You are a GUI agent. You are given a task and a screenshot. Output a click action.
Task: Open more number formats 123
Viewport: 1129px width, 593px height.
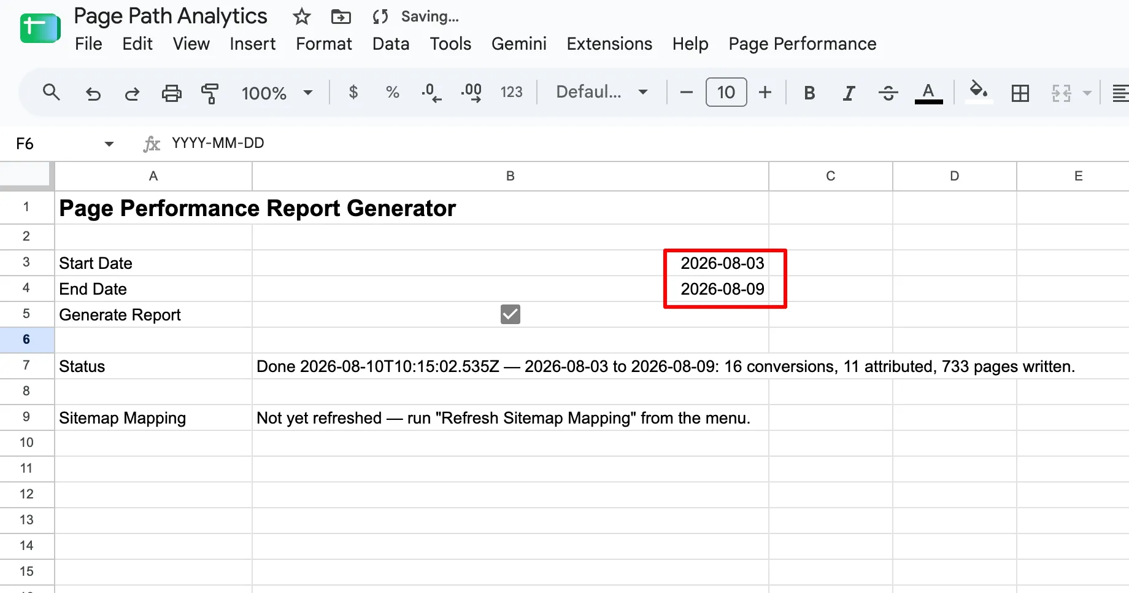click(511, 93)
